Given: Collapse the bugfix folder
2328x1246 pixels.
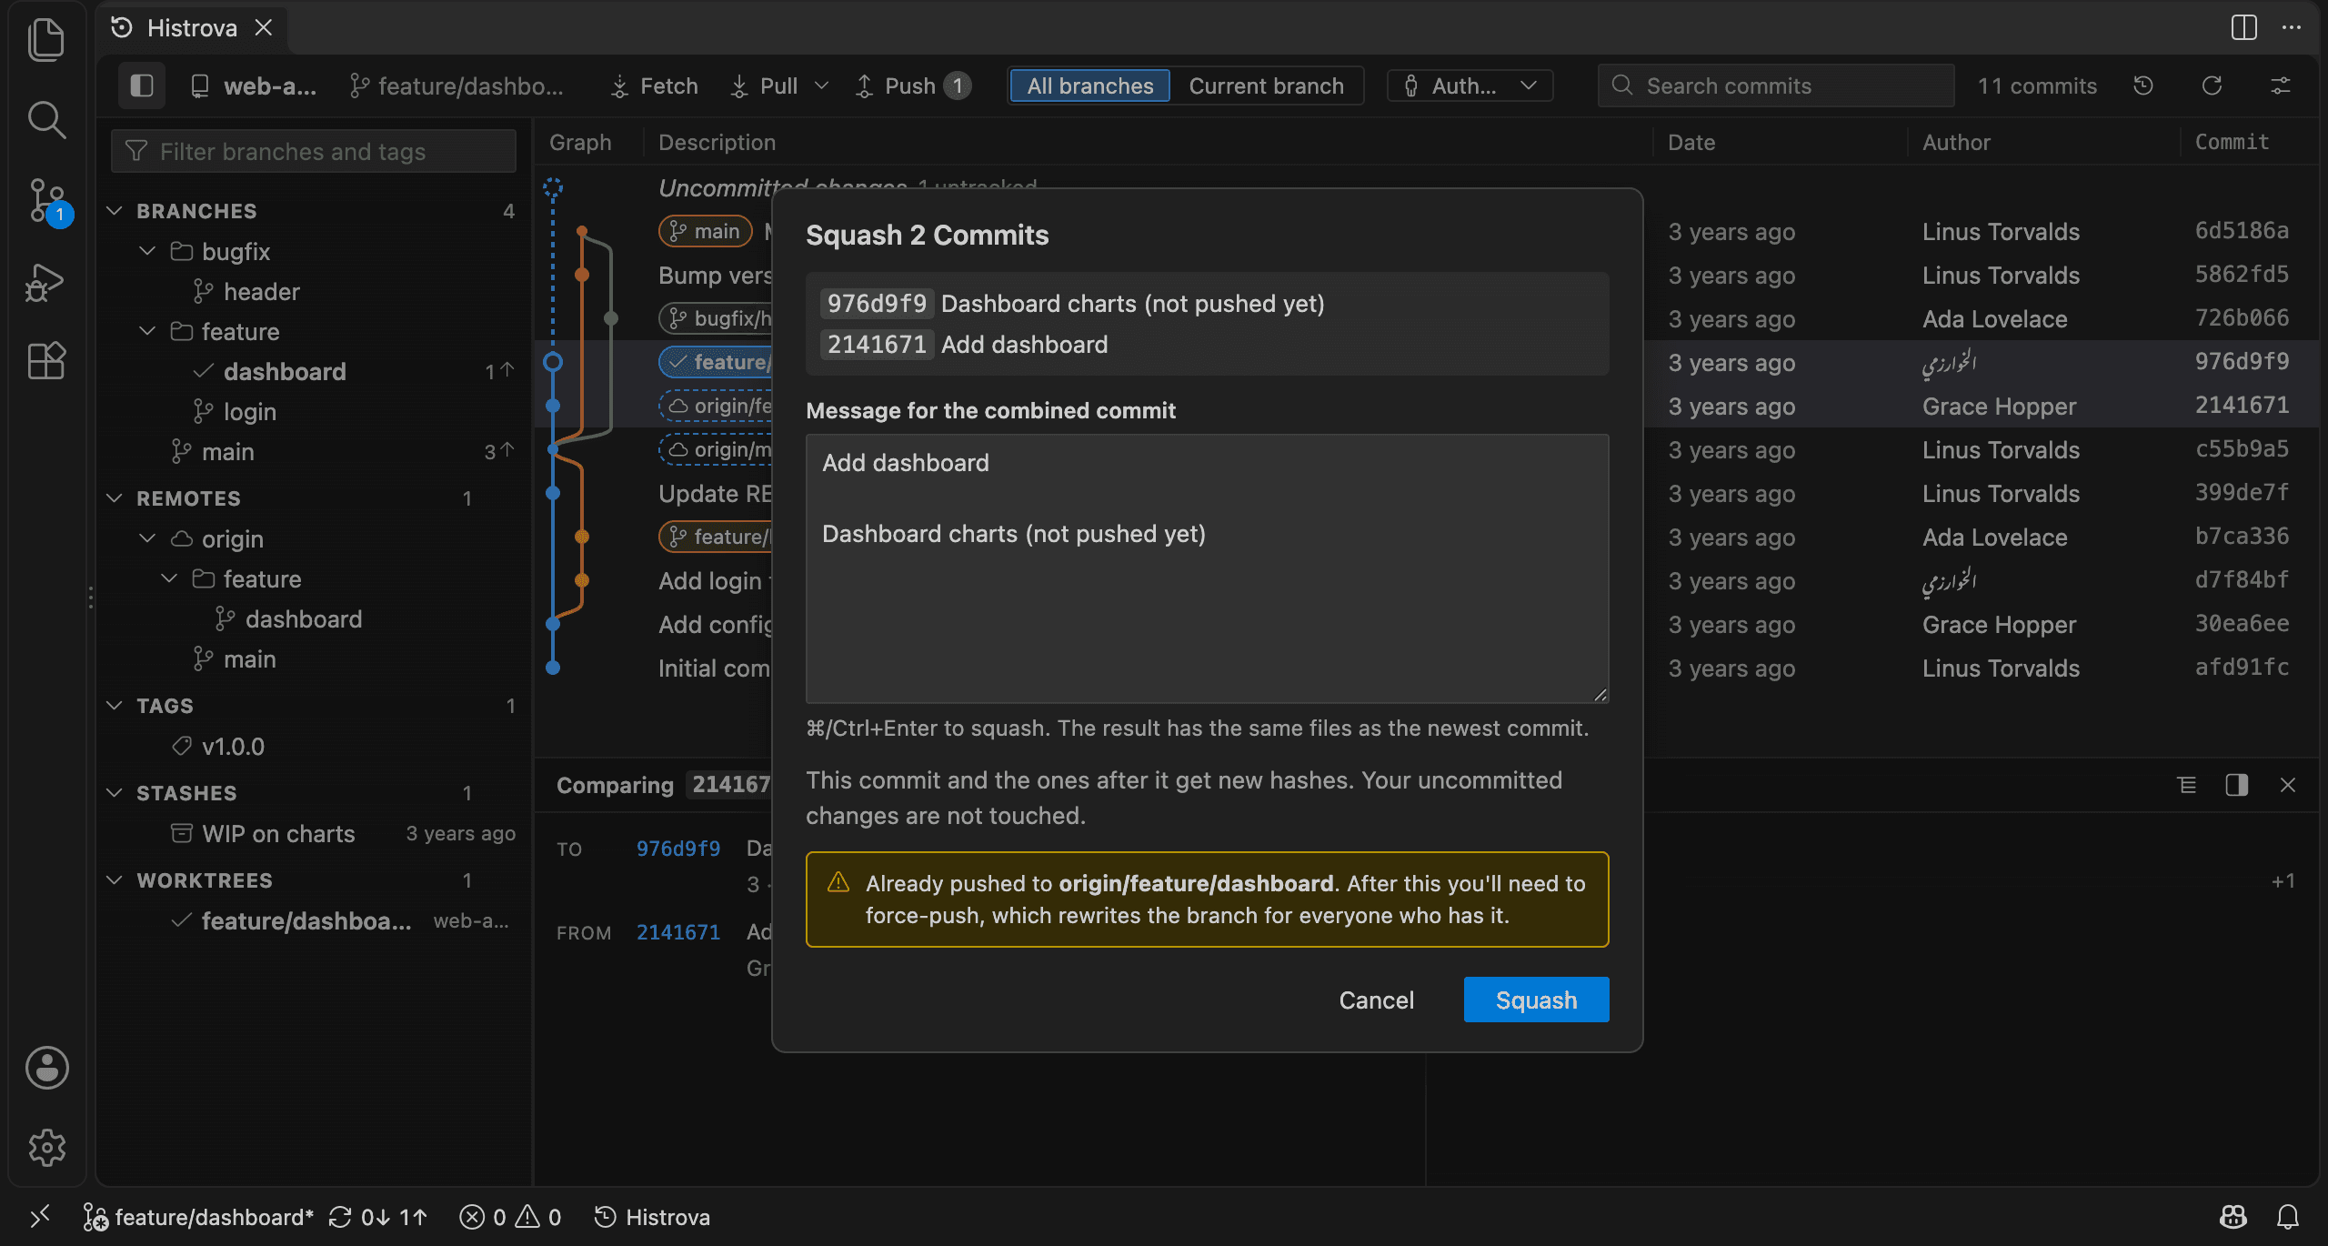Looking at the screenshot, I should pyautogui.click(x=147, y=251).
